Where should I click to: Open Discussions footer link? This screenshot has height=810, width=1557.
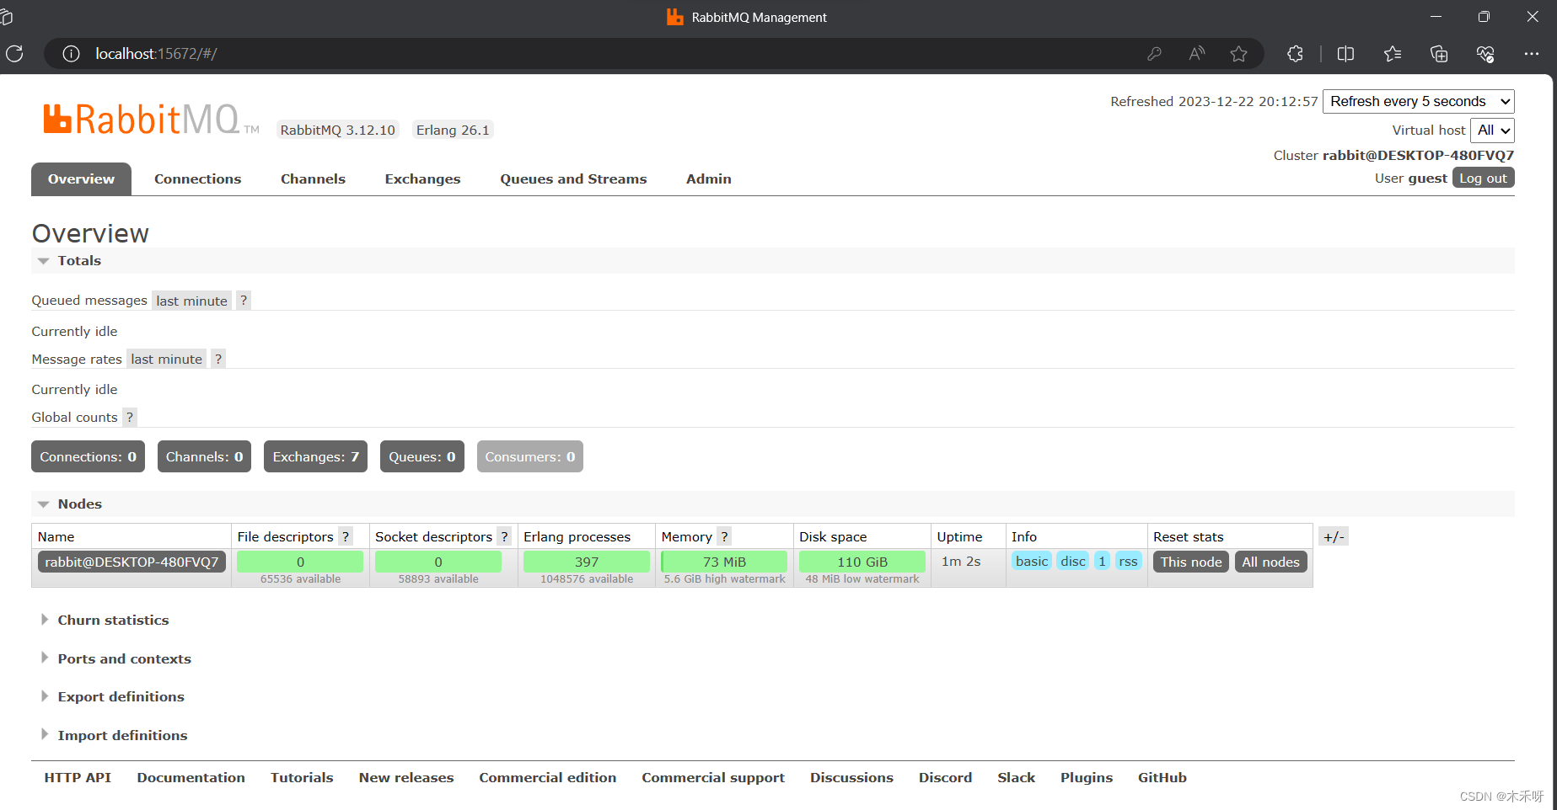click(851, 777)
